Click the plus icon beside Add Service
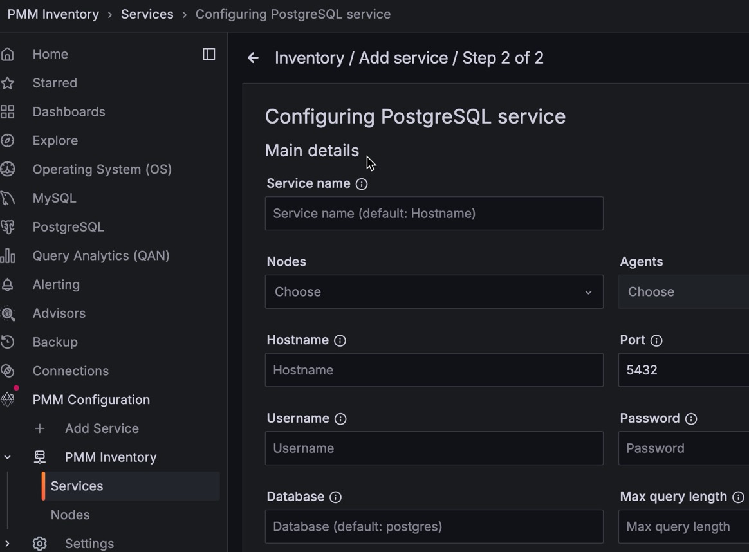 click(x=40, y=428)
